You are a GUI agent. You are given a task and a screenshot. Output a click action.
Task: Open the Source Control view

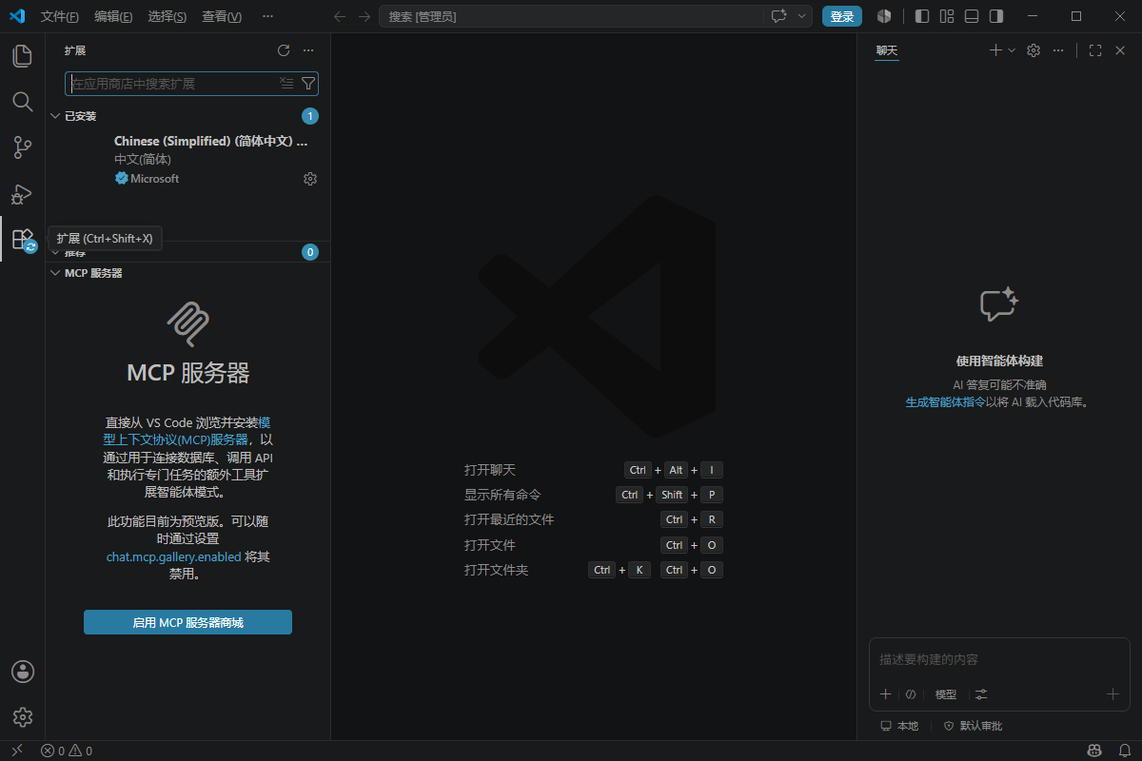[x=22, y=147]
